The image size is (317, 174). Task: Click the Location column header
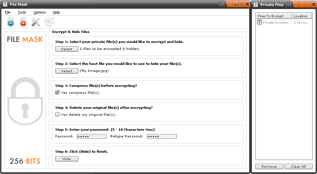302,16
